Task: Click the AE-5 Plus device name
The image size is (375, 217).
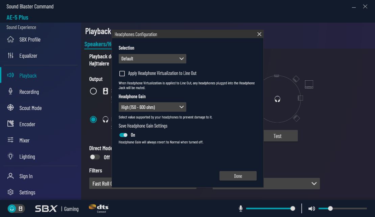Action: pyautogui.click(x=17, y=18)
